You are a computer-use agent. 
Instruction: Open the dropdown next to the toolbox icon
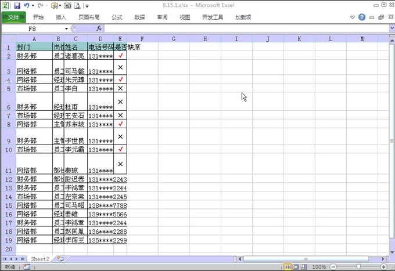(60, 6)
